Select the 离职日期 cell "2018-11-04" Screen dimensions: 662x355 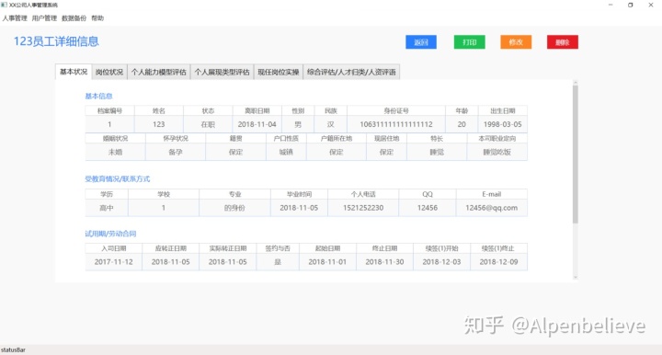click(x=257, y=124)
